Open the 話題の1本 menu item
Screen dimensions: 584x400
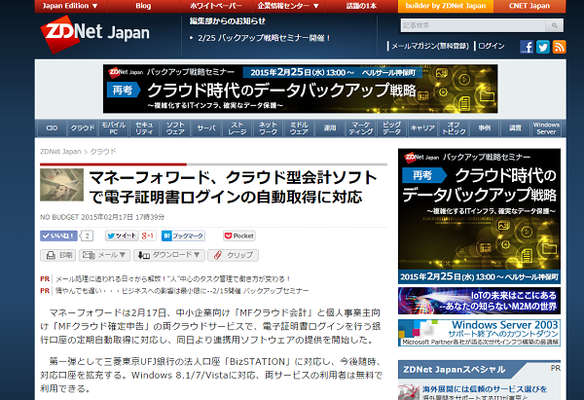(362, 6)
